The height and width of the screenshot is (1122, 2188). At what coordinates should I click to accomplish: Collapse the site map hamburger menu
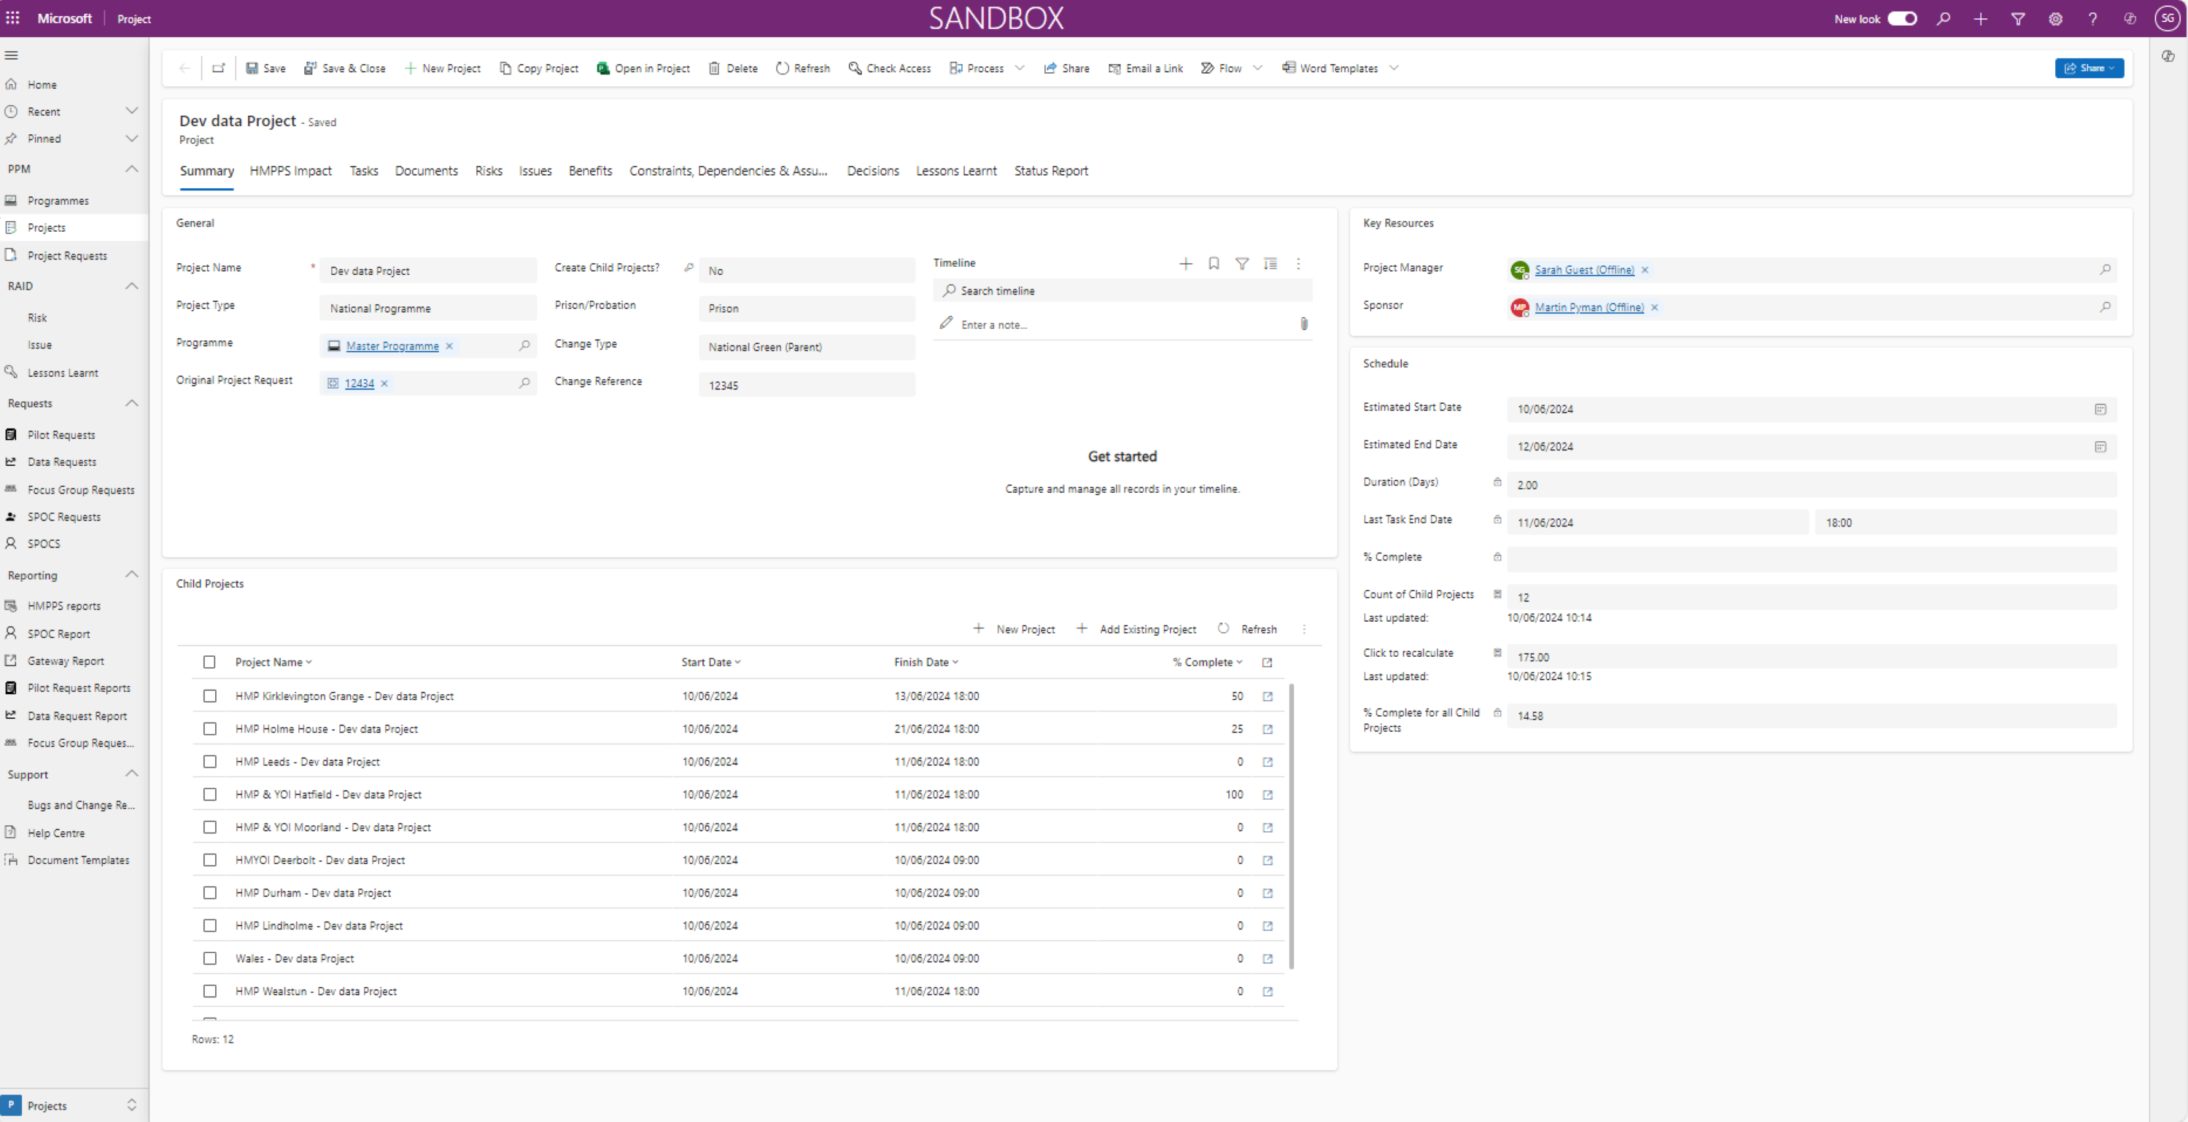[12, 55]
